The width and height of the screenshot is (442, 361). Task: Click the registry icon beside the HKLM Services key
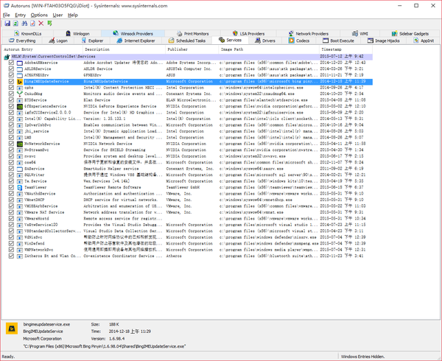point(7,57)
